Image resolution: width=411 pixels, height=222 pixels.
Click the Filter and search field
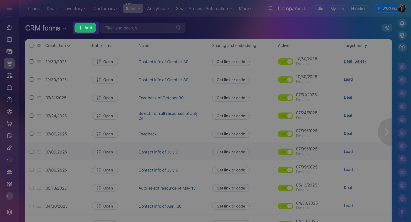[x=138, y=28]
